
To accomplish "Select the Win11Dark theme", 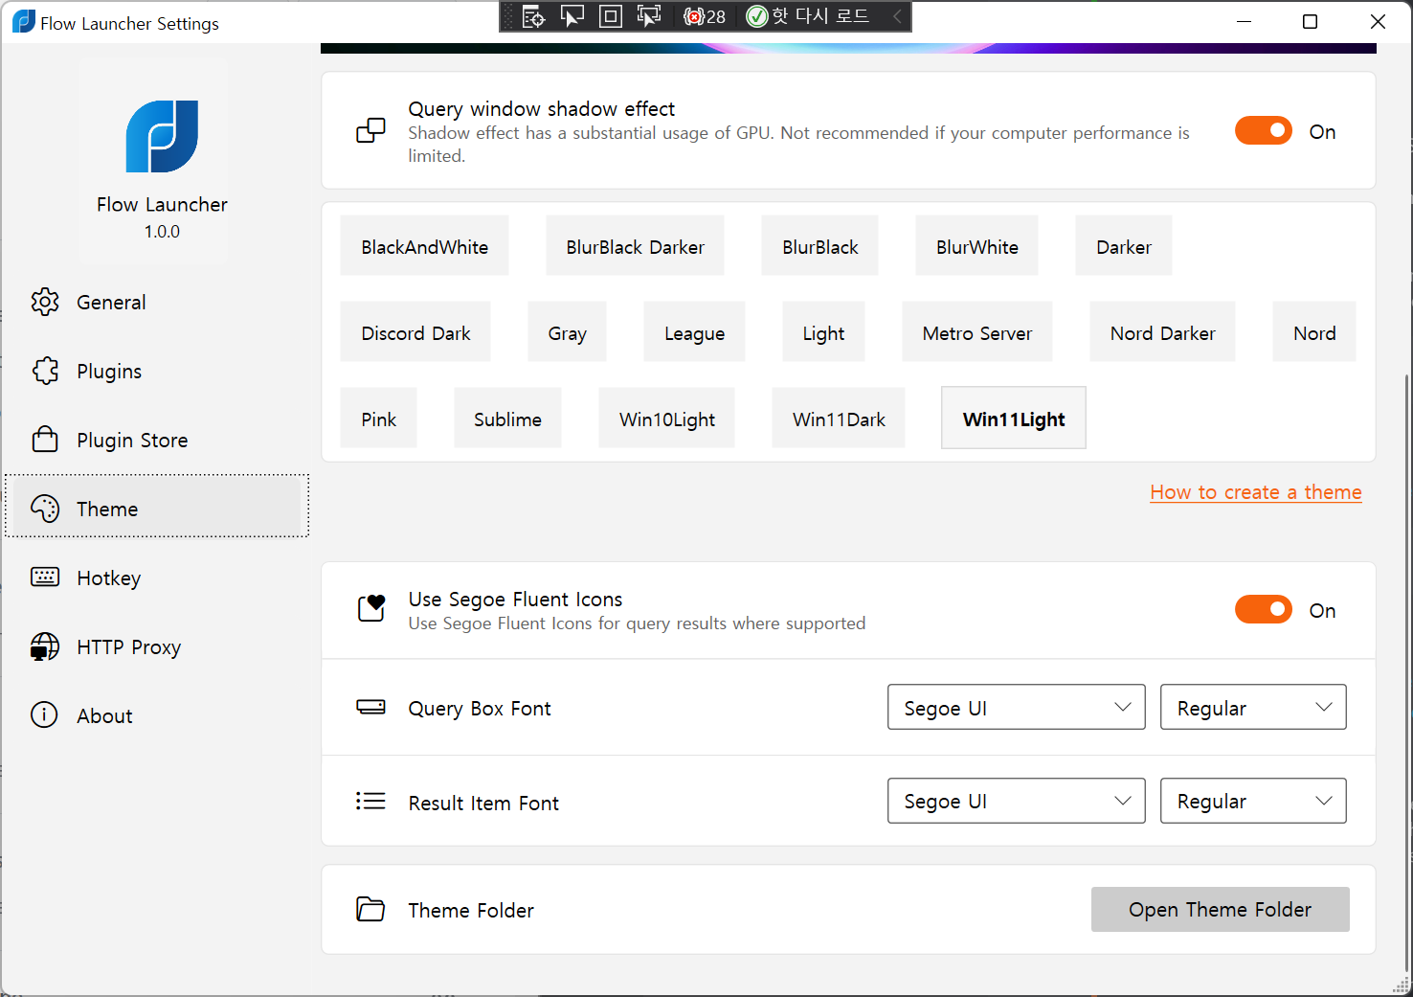I will (839, 419).
